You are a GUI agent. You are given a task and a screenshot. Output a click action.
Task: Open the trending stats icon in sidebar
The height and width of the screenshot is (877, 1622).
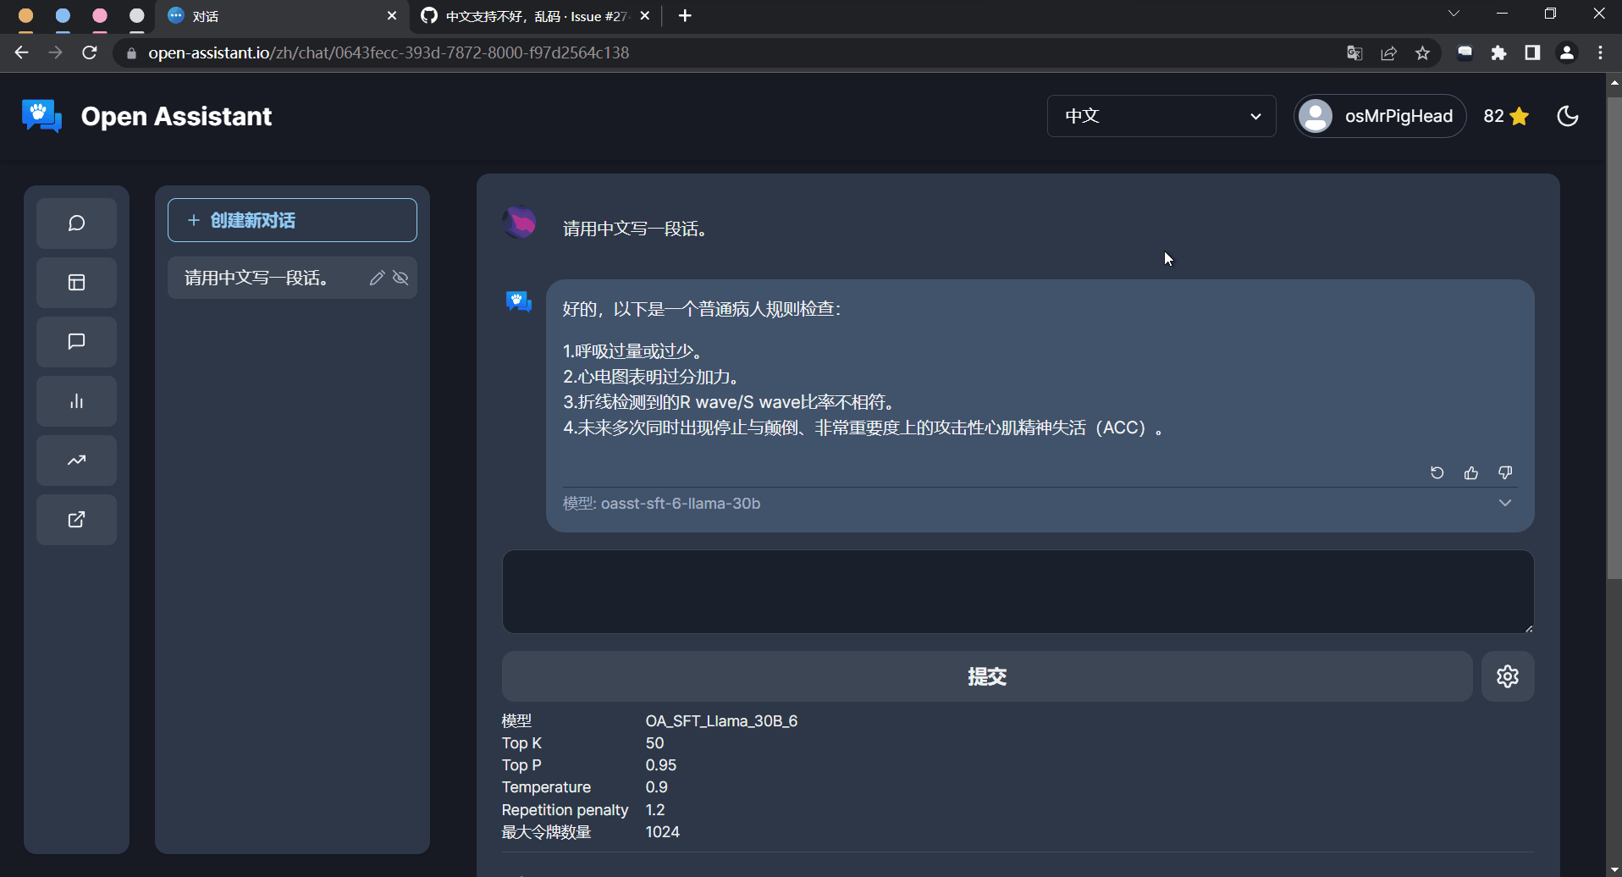[76, 461]
